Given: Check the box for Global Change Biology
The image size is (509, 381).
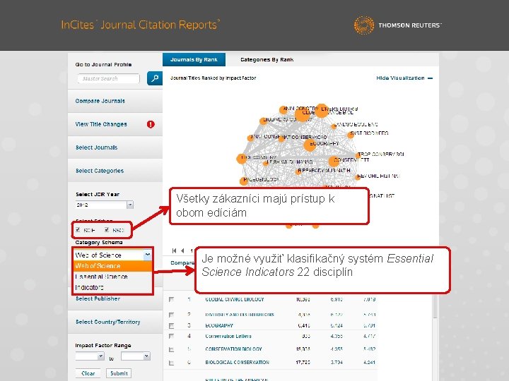Looking at the screenshot, I should 171,299.
